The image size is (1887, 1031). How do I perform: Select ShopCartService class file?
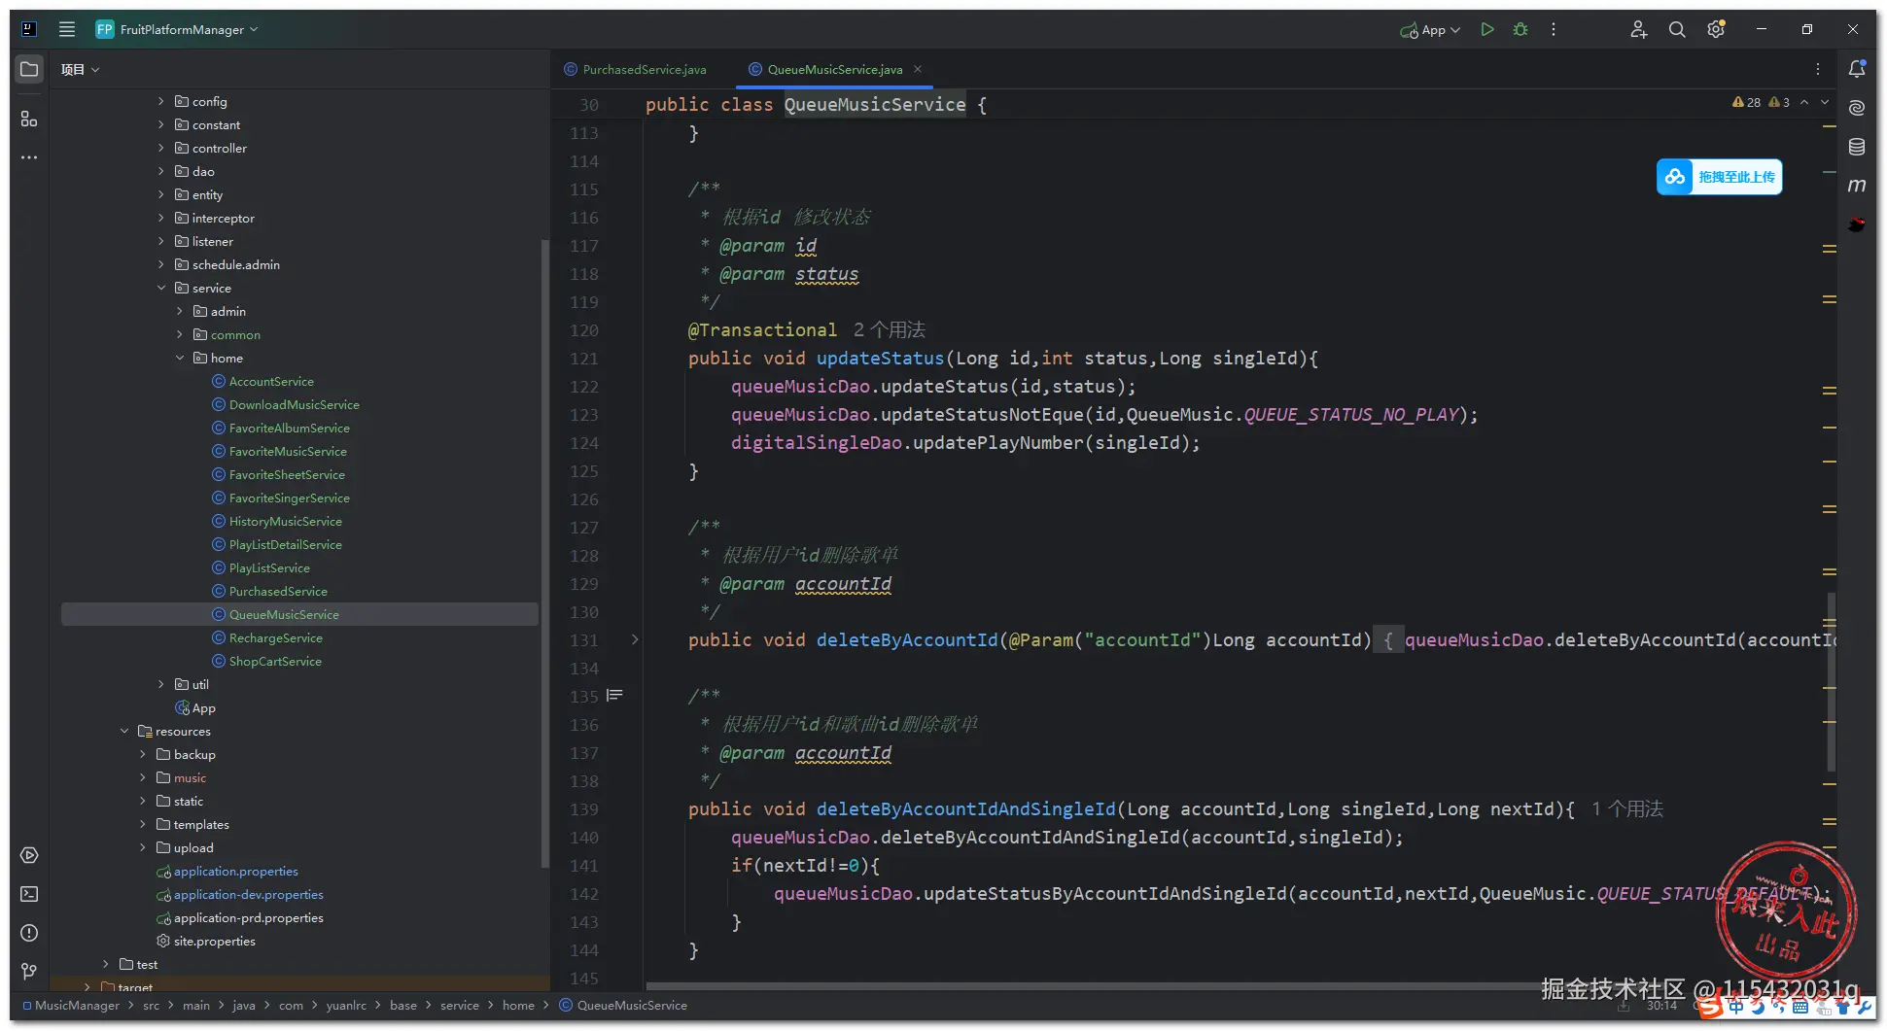[275, 661]
